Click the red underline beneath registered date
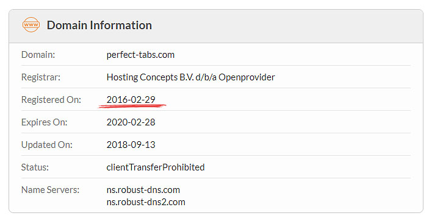Image resolution: width=432 pixels, height=224 pixels. tap(132, 106)
